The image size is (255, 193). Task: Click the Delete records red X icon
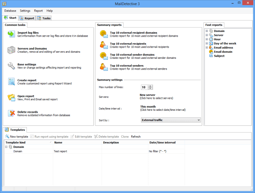[x=11, y=113]
